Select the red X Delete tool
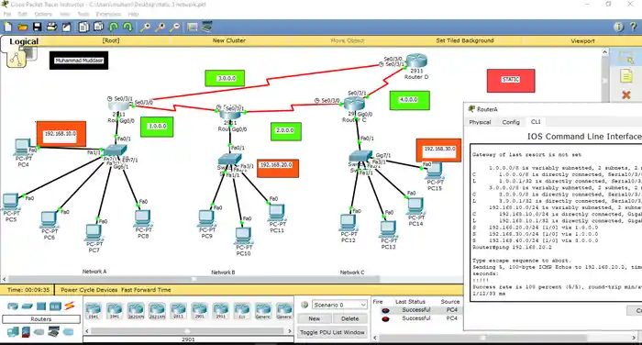Screen dimensions: 642x345 click(626, 95)
